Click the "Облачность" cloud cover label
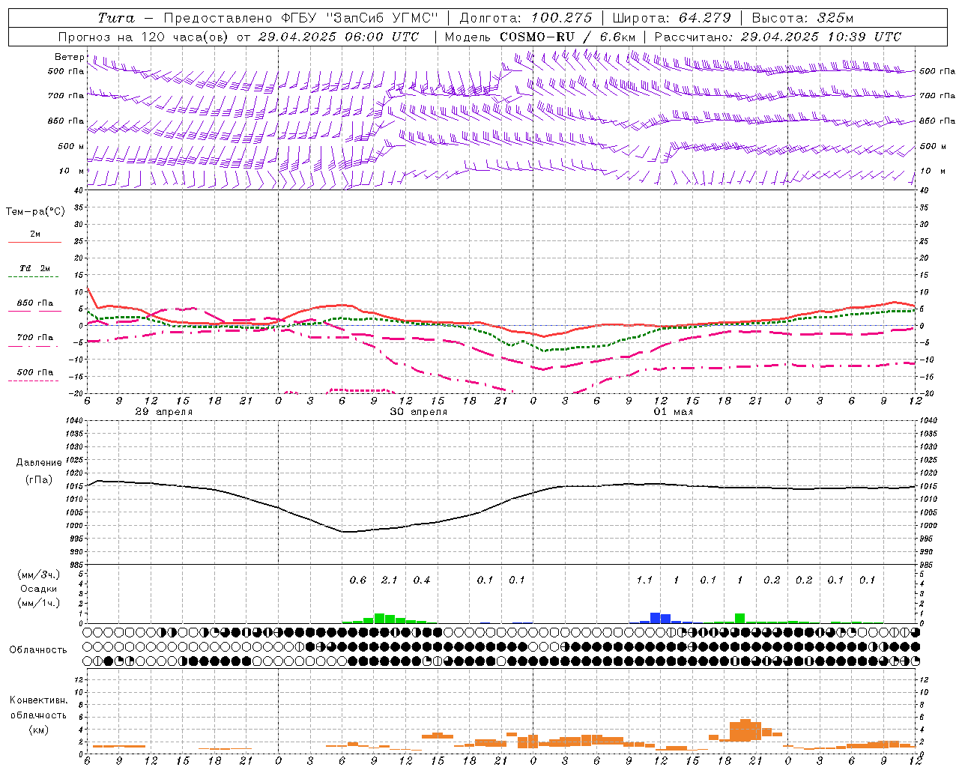Screen dimensions: 959x767 pos(38,650)
